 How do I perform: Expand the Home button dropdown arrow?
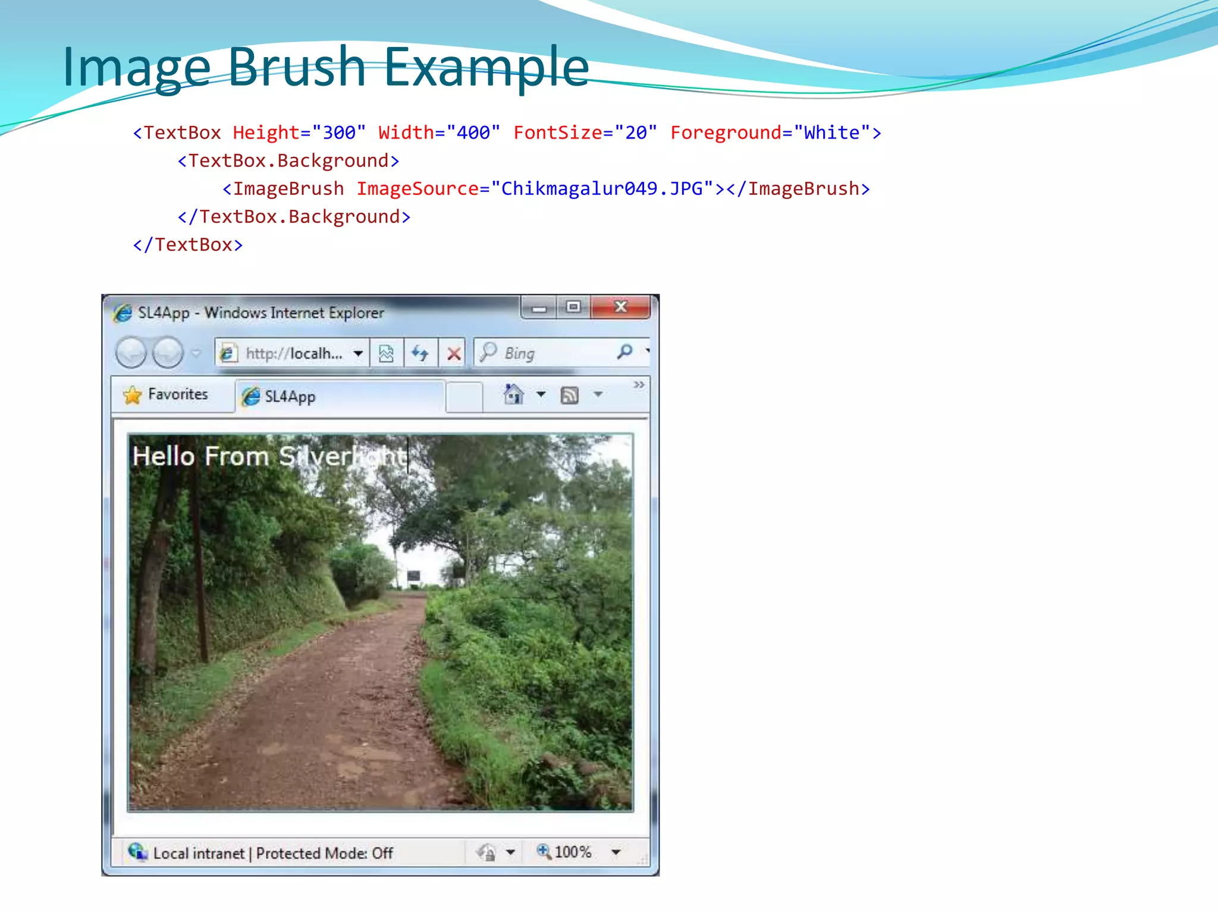[x=541, y=394]
